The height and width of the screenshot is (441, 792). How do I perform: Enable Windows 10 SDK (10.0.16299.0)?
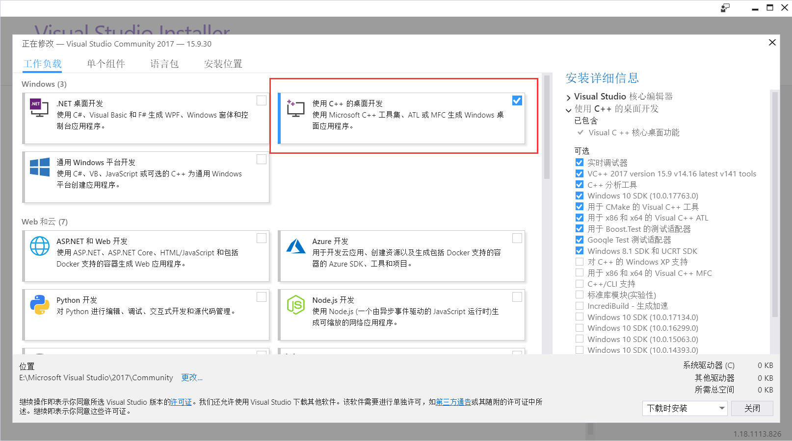(x=580, y=328)
